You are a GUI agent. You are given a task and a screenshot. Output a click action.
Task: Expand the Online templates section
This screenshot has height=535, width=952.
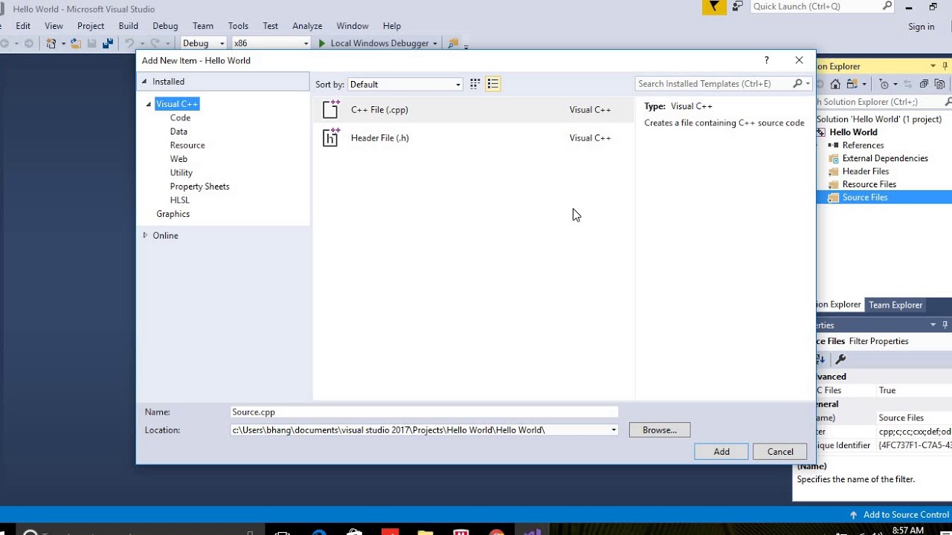tap(145, 236)
